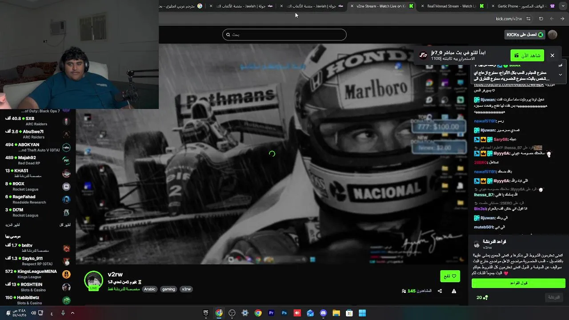
Task: Open ROSHTEIN recommended channel
Action: [38, 287]
